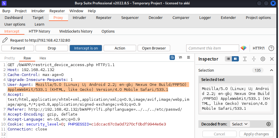Toggle show non-printable characters \n

click(x=180, y=57)
